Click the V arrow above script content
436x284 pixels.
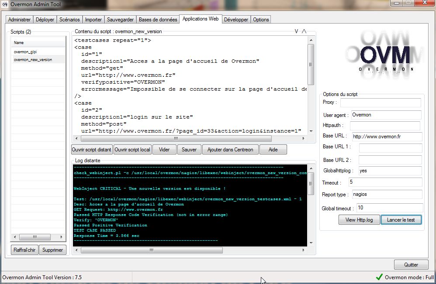[296, 31]
